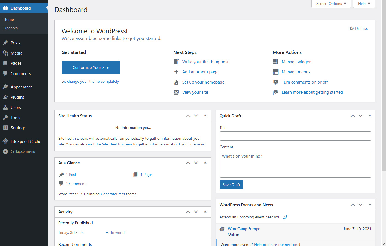Collapse the Site Health Status panel

(205, 116)
